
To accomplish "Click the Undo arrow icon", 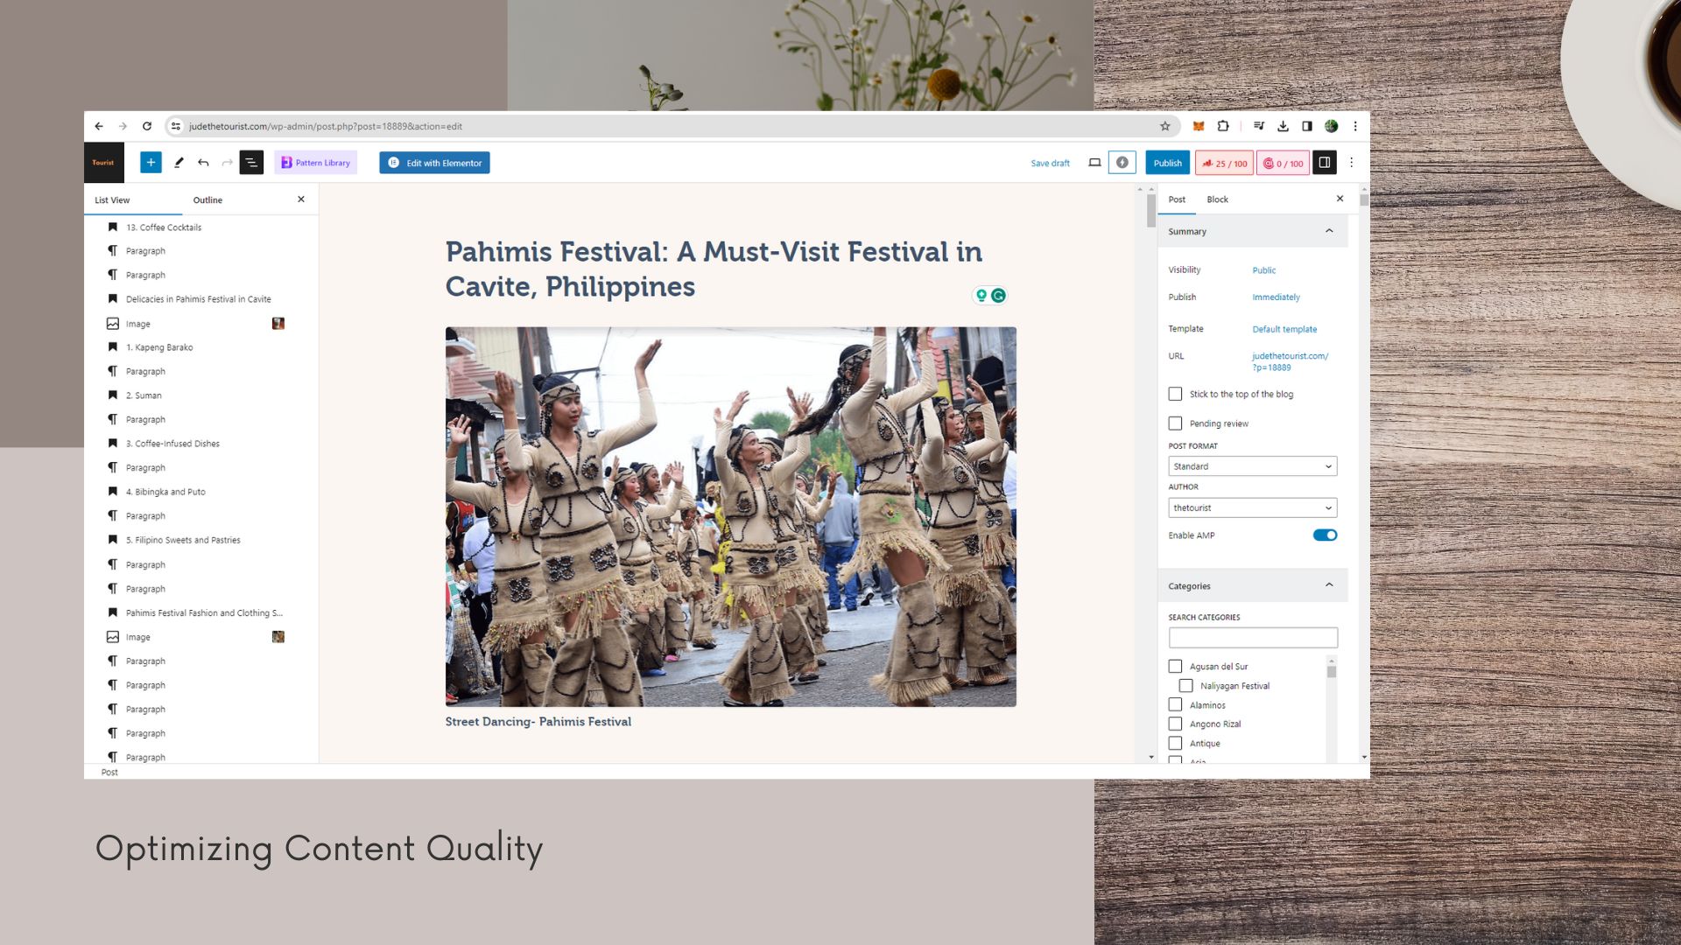I will tap(203, 163).
